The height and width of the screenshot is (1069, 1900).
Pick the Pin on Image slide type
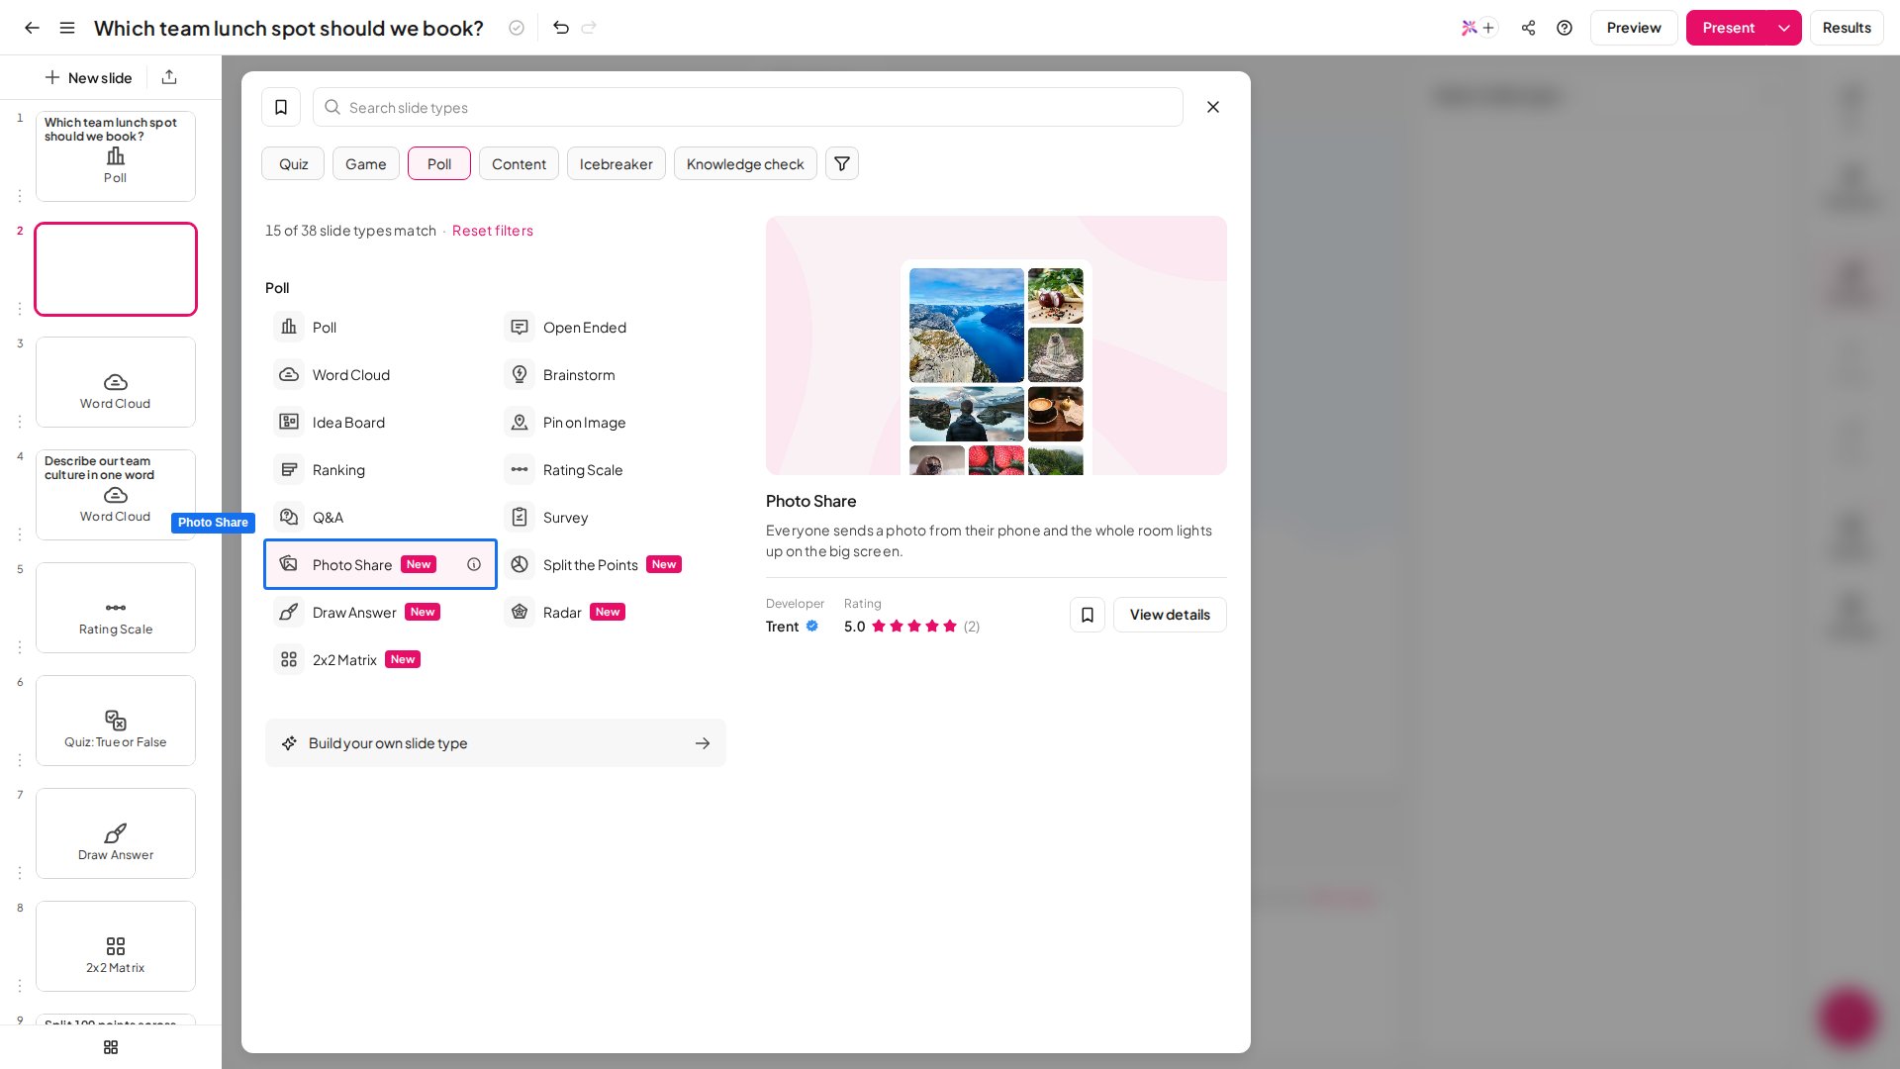tap(611, 422)
